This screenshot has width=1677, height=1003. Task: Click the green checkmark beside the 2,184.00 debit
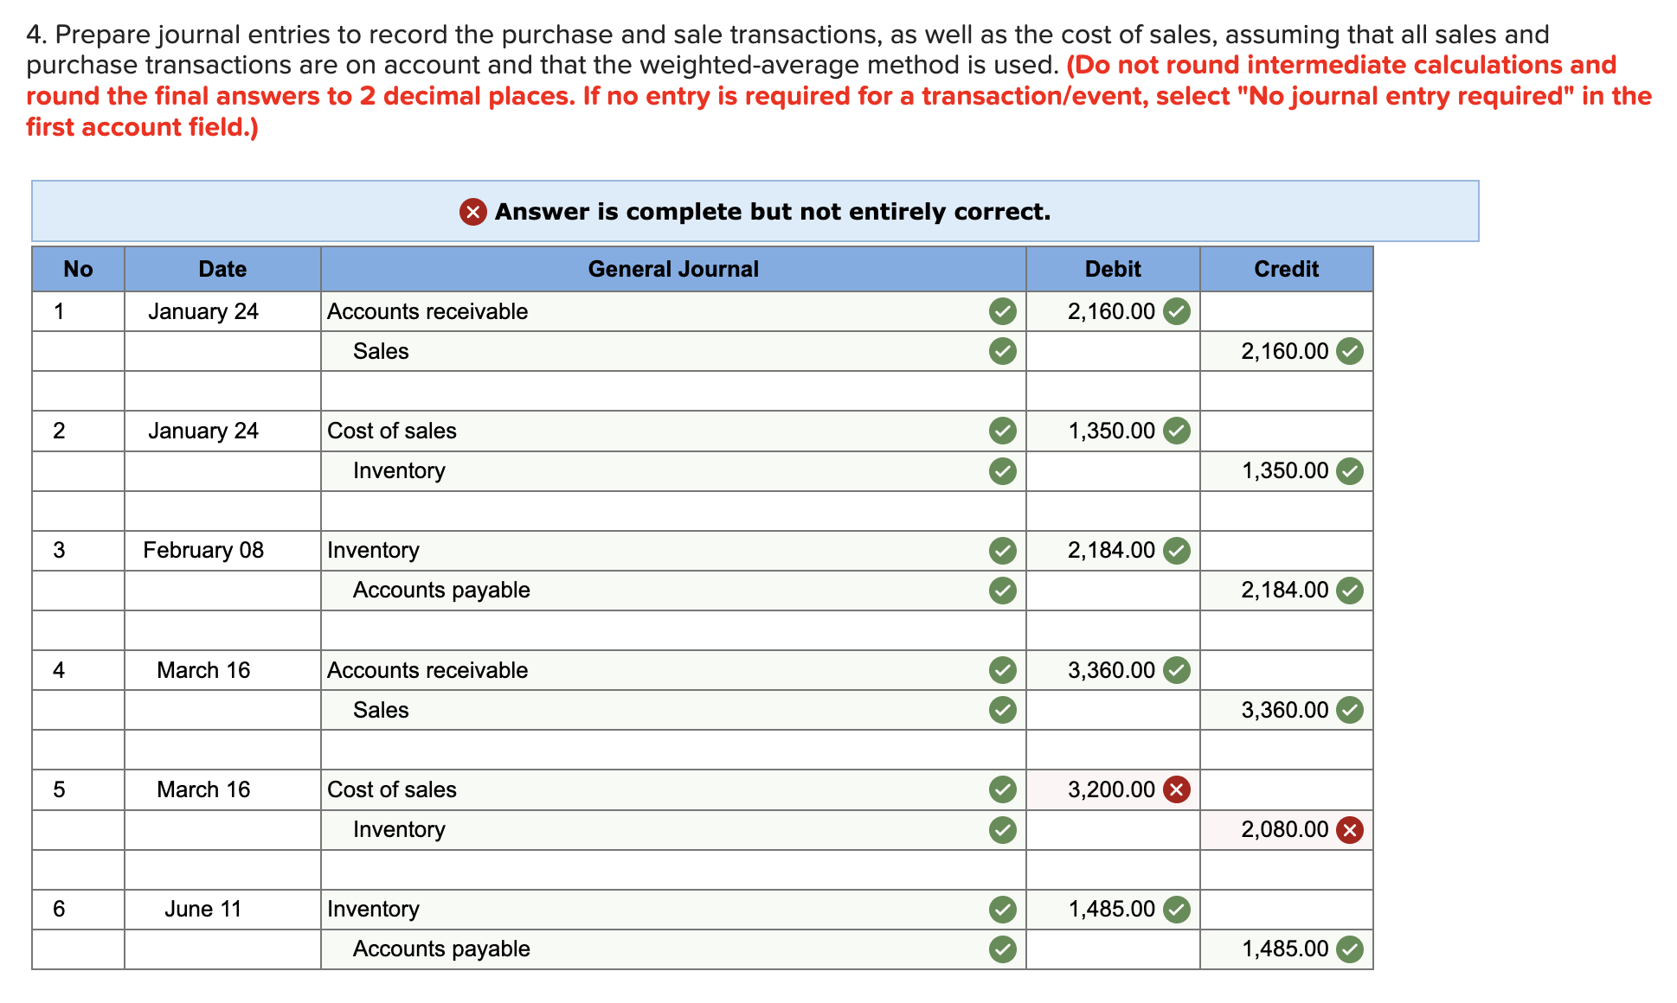[1175, 550]
